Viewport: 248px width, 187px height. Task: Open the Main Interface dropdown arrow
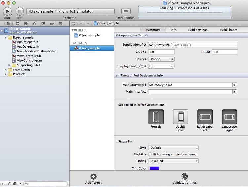pyautogui.click(x=234, y=92)
